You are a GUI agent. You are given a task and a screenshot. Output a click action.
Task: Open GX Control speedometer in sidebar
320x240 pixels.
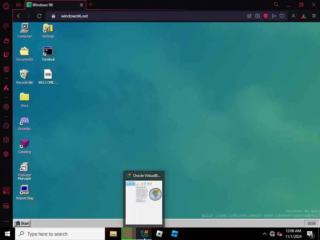(6, 26)
